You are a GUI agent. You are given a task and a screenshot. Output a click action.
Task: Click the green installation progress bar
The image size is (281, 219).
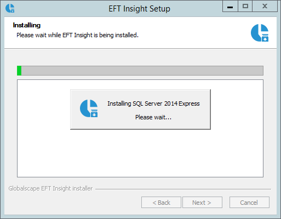pyautogui.click(x=140, y=71)
